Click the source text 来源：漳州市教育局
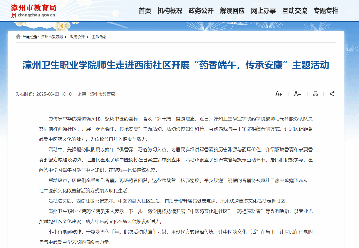Screen dimensions: 359x248 click(96, 94)
